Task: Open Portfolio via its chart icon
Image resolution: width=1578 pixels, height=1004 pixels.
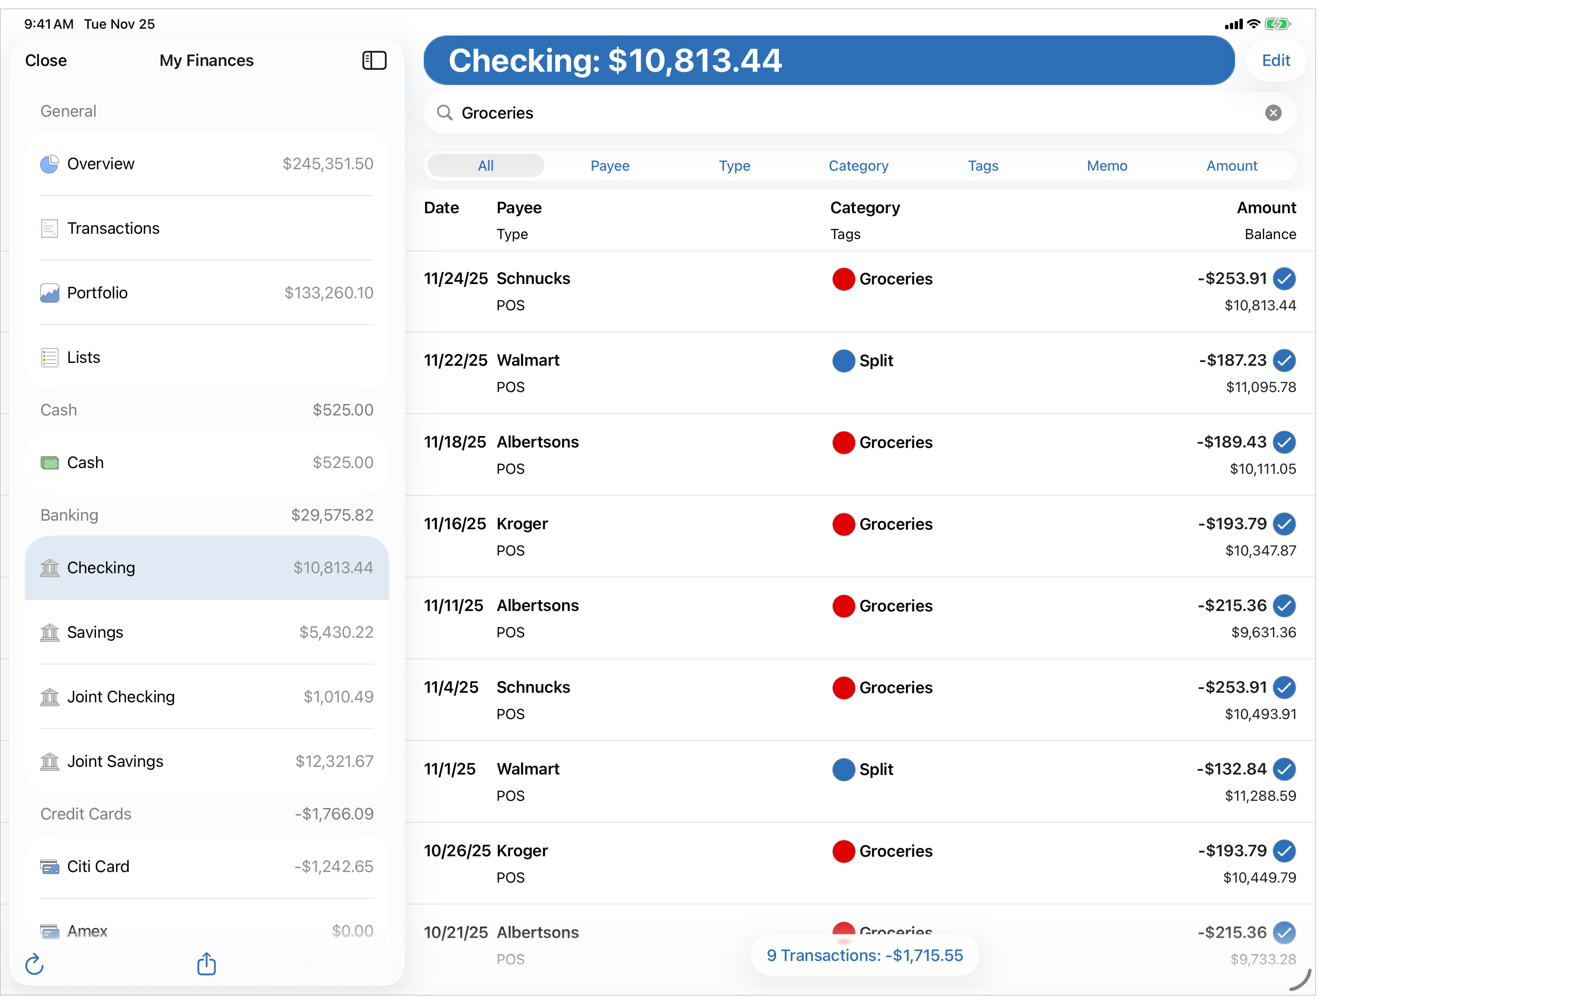Action: tap(50, 293)
